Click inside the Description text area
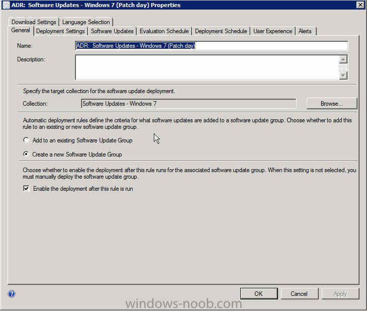The width and height of the screenshot is (367, 311). (207, 67)
